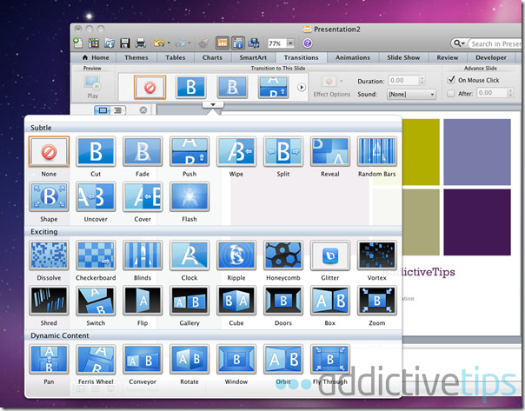Show next transitions with the ribbon arrow
This screenshot has width=525, height=411.
[302, 88]
